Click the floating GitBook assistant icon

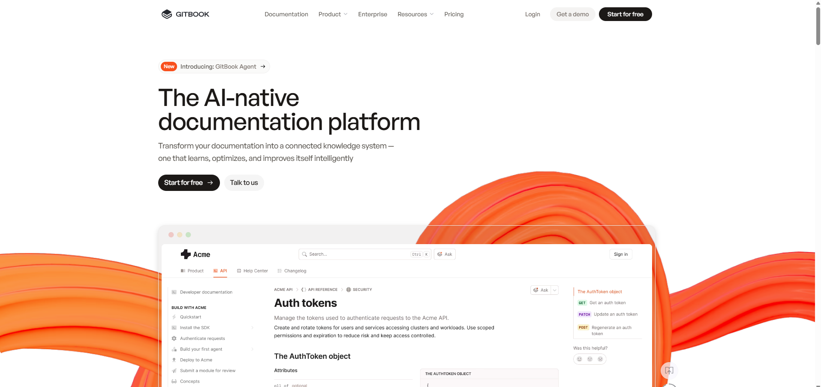[669, 370]
